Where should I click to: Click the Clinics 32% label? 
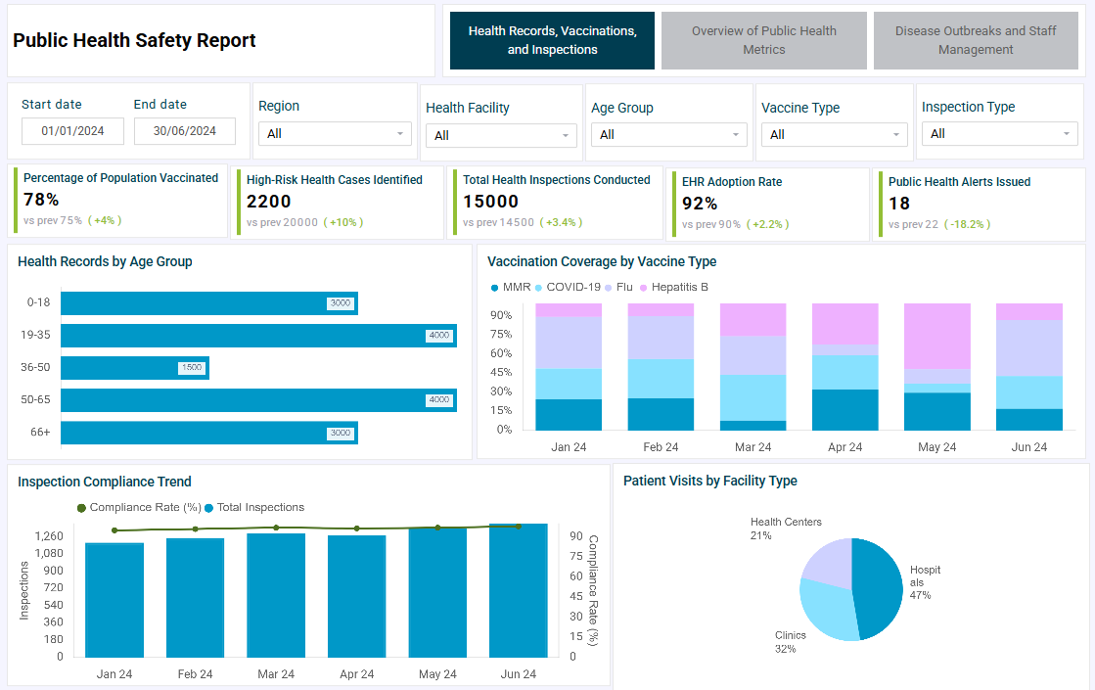click(x=790, y=642)
